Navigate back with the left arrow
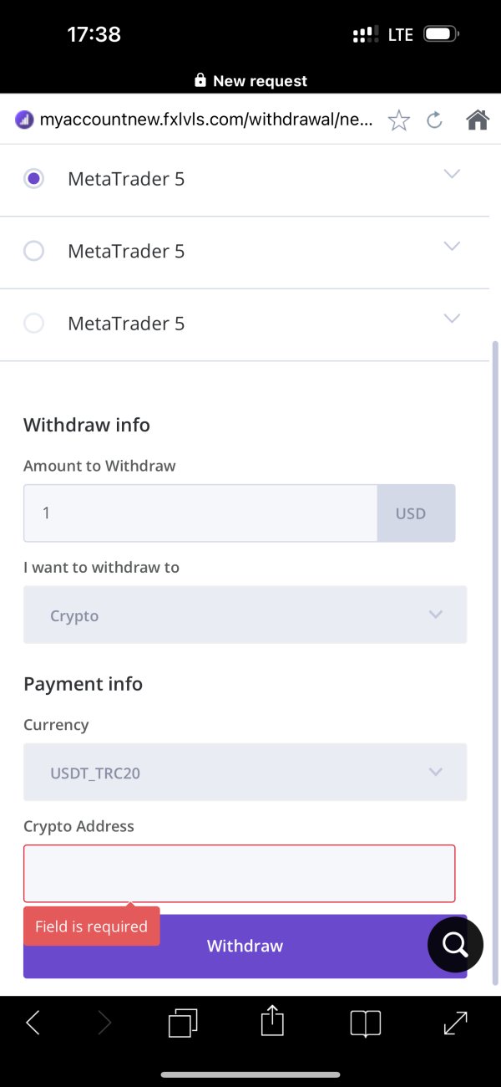This screenshot has width=501, height=1087. pos(33,1023)
